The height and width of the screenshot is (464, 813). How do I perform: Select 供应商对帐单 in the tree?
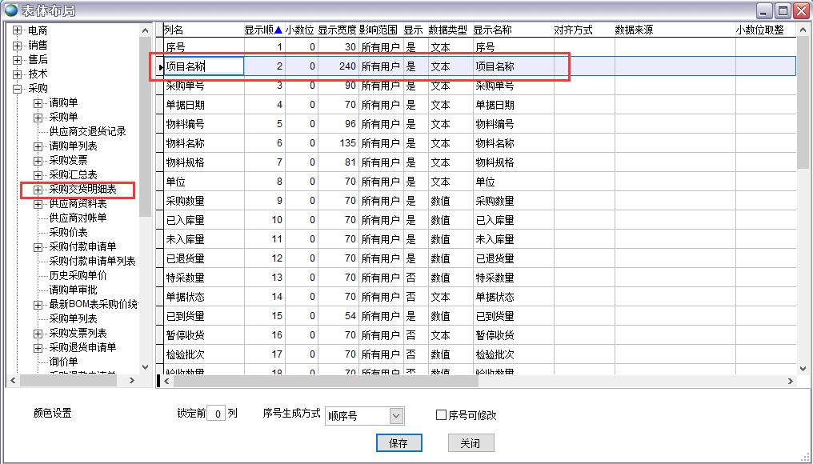pos(78,218)
